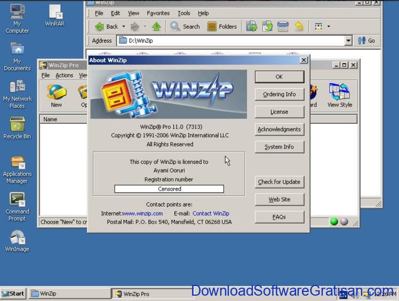Open View menu in Explorer window
This screenshot has height=301, width=399.
133,13
